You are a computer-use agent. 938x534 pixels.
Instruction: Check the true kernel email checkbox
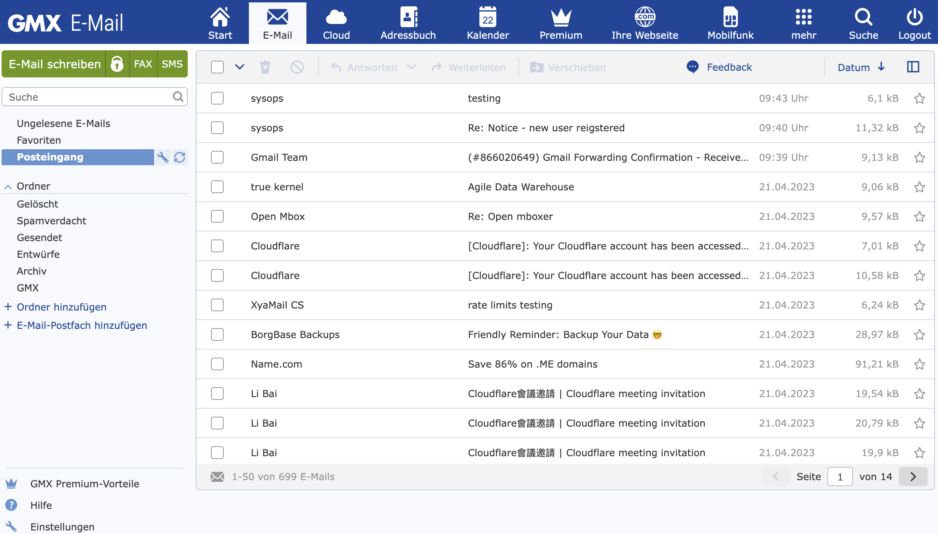(x=217, y=187)
